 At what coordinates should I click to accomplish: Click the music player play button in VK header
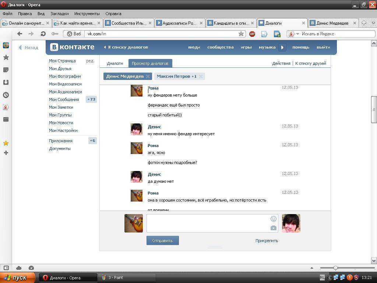[282, 48]
